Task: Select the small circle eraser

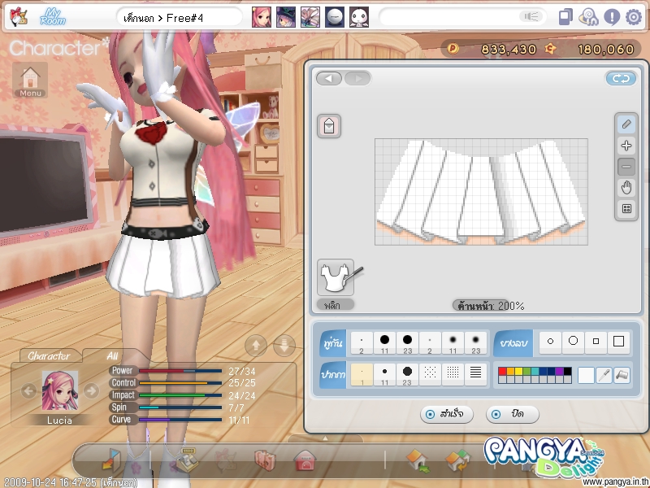Action: click(551, 342)
